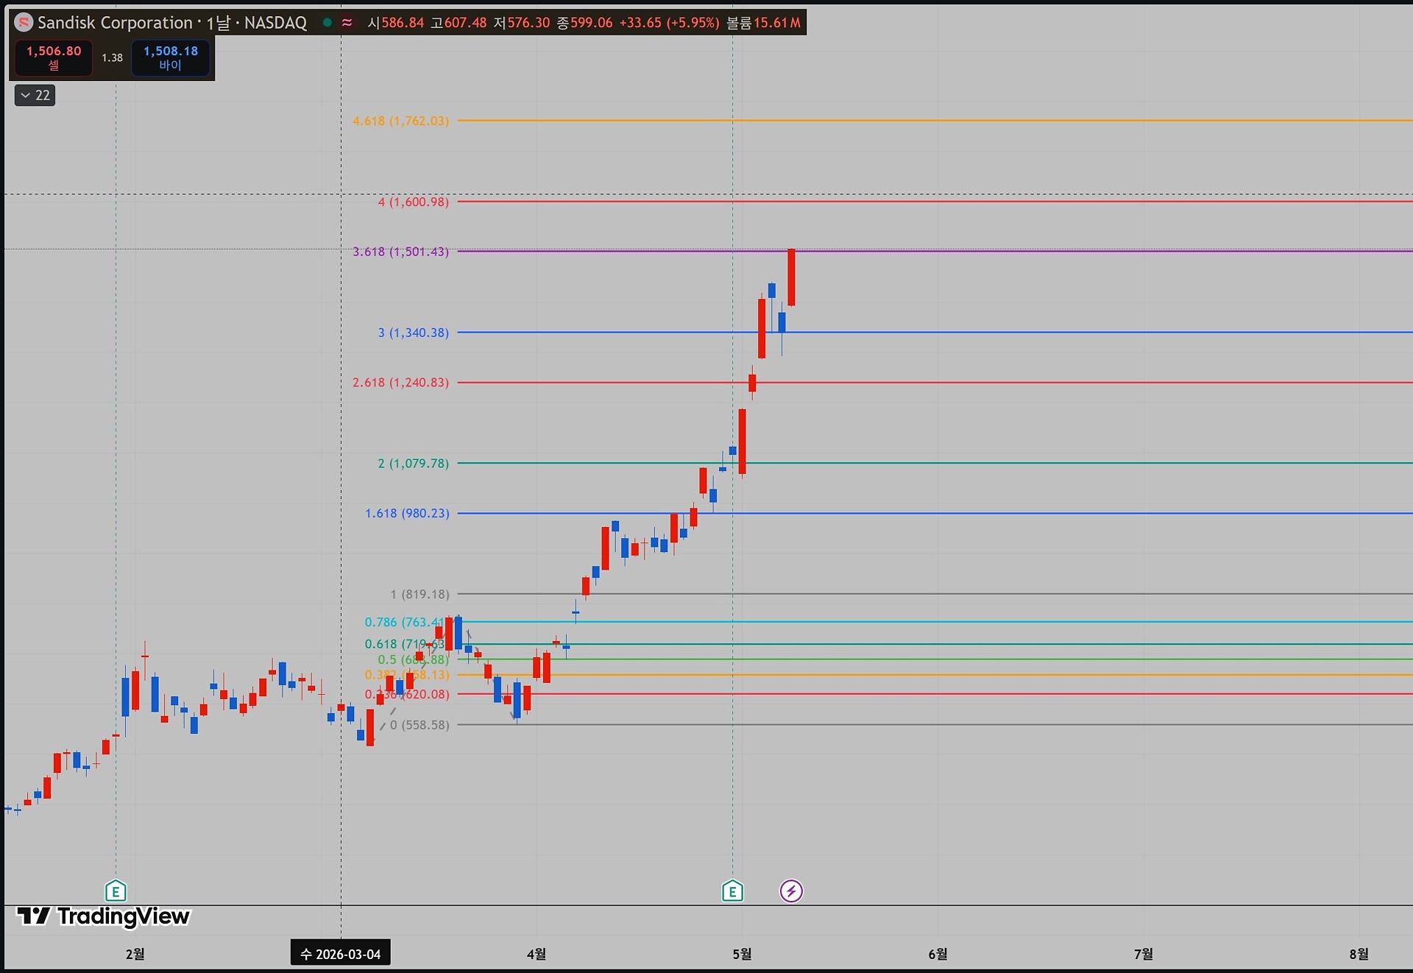1413x973 pixels.
Task: Click the +33.65 (+5.95%) change value
Action: (x=669, y=23)
